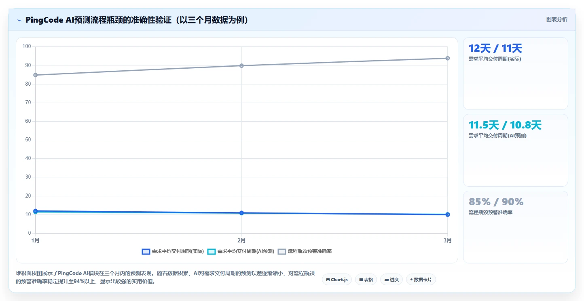Screen dimensions: 584x301
Task: Click the 100 y-axis label
Action: point(27,46)
